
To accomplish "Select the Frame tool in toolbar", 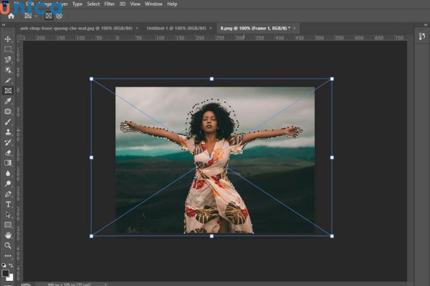I will point(8,91).
